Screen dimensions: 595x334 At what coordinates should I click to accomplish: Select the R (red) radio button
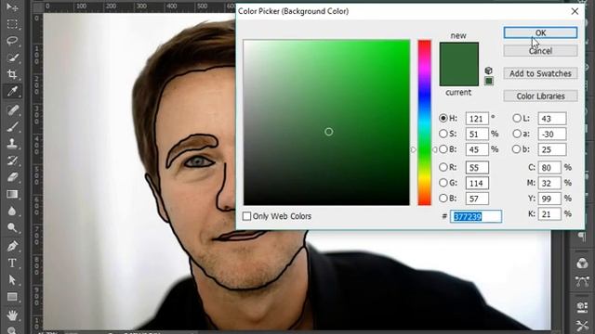[443, 167]
